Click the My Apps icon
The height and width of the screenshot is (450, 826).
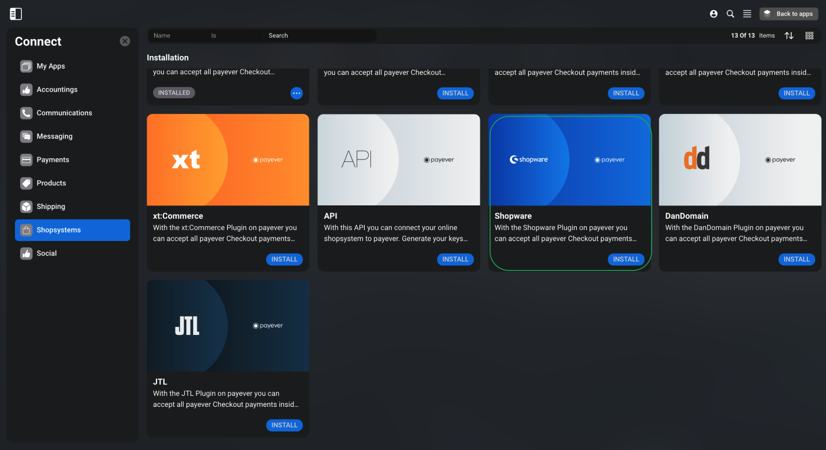(26, 66)
